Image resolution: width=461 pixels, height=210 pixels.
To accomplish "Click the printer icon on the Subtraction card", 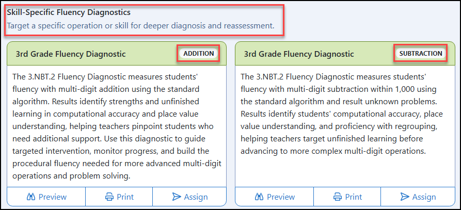I will (x=338, y=197).
